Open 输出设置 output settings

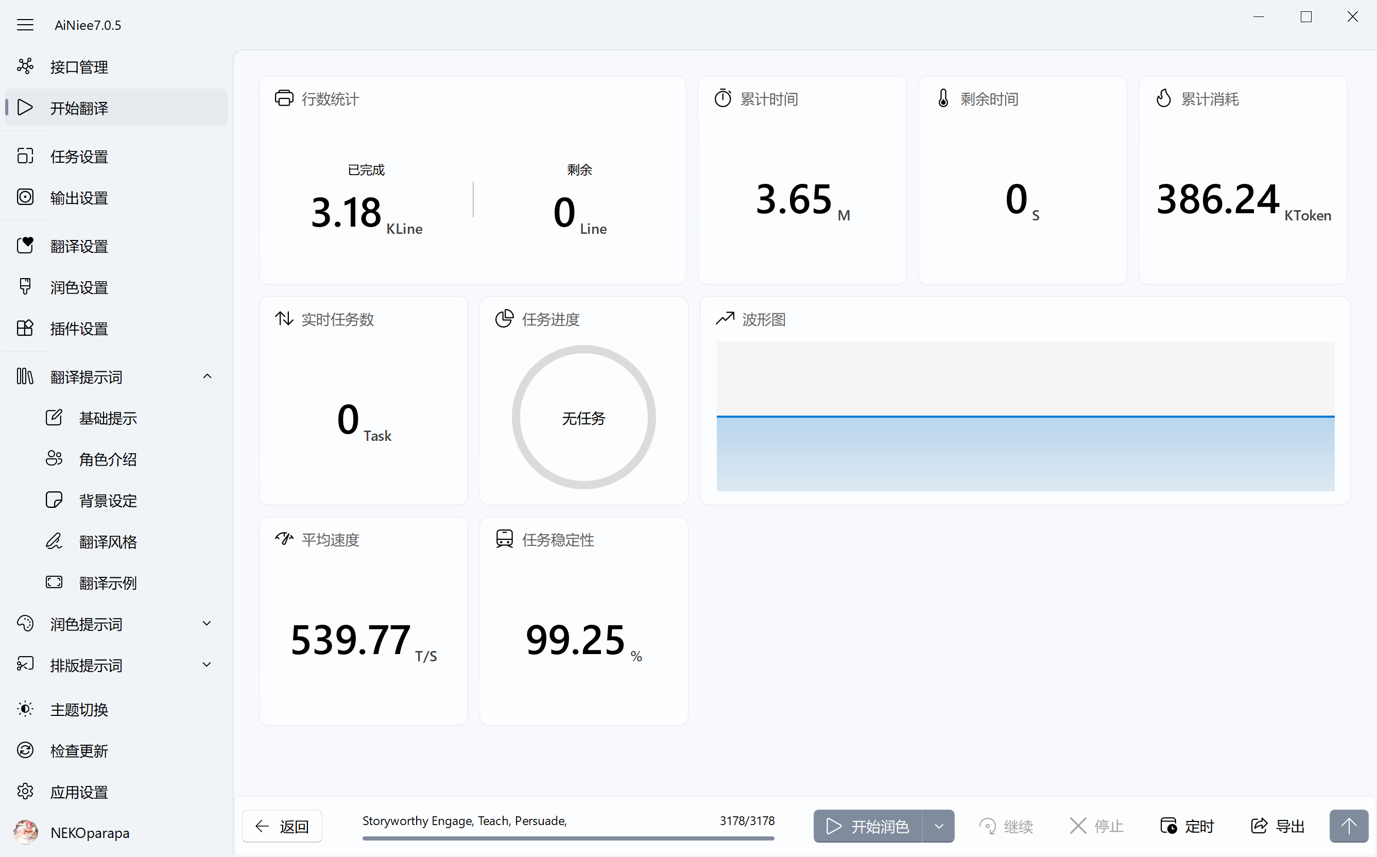tap(78, 198)
